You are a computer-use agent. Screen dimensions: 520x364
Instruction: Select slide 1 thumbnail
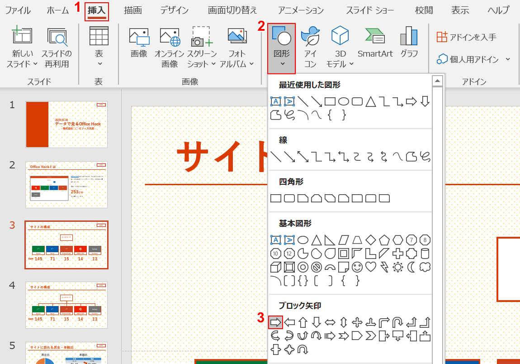[x=66, y=124]
